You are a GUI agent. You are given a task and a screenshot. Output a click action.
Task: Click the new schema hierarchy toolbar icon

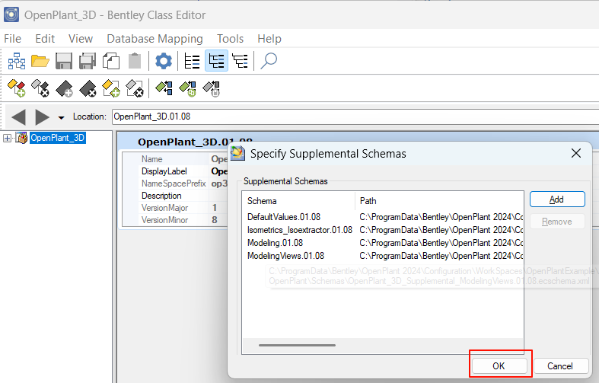pos(17,61)
